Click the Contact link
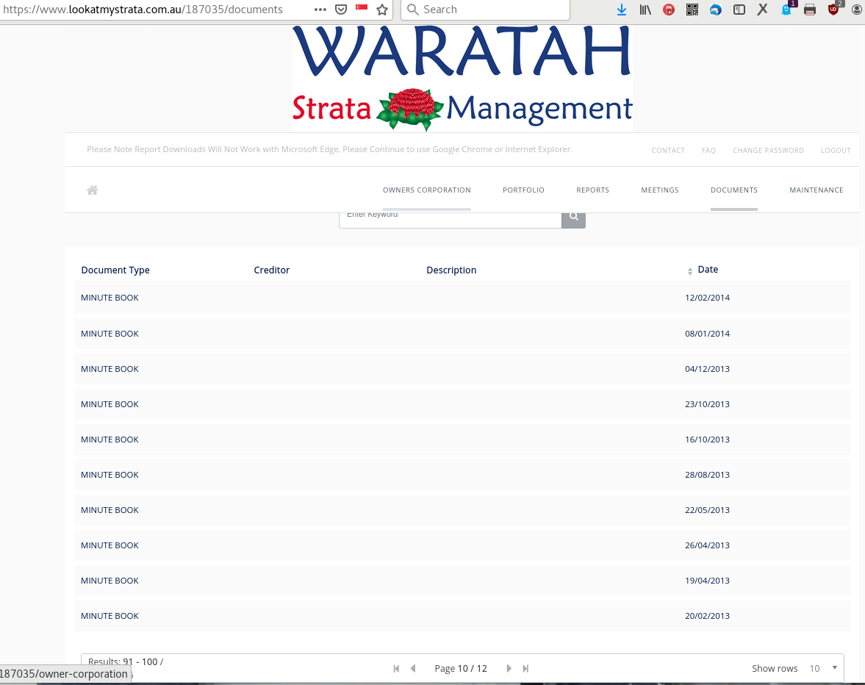Viewport: 865px width, 685px height. click(x=668, y=150)
